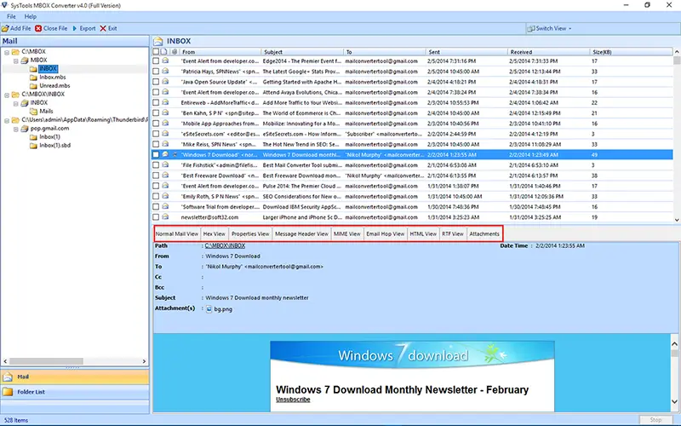Check the Entireweb AddMoreTraffic email checkbox
The width and height of the screenshot is (681, 426).
pyautogui.click(x=156, y=103)
